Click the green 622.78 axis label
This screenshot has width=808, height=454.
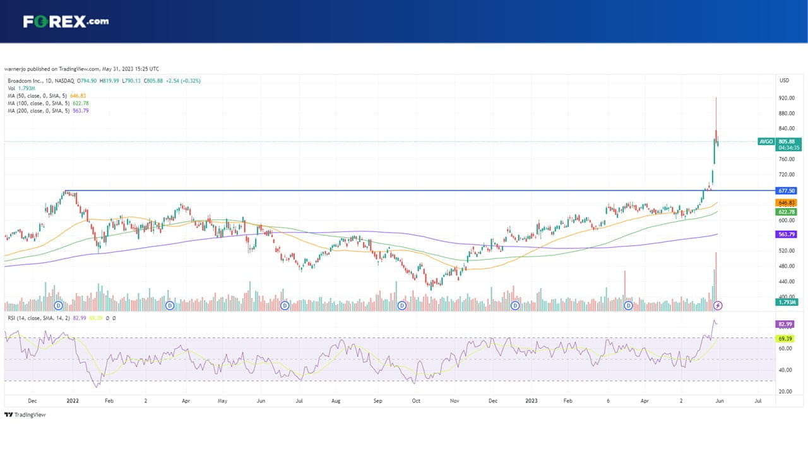pyautogui.click(x=787, y=212)
